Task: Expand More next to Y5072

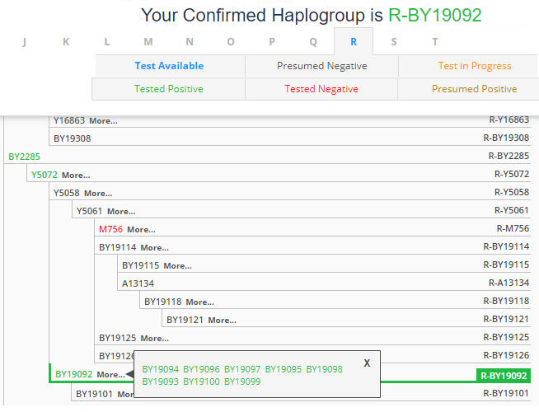Action: (75, 175)
